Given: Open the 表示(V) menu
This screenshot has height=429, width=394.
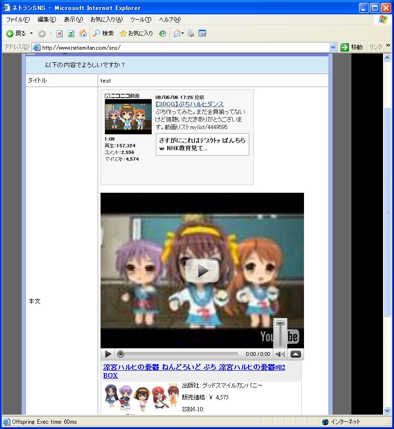Looking at the screenshot, I should (x=73, y=20).
